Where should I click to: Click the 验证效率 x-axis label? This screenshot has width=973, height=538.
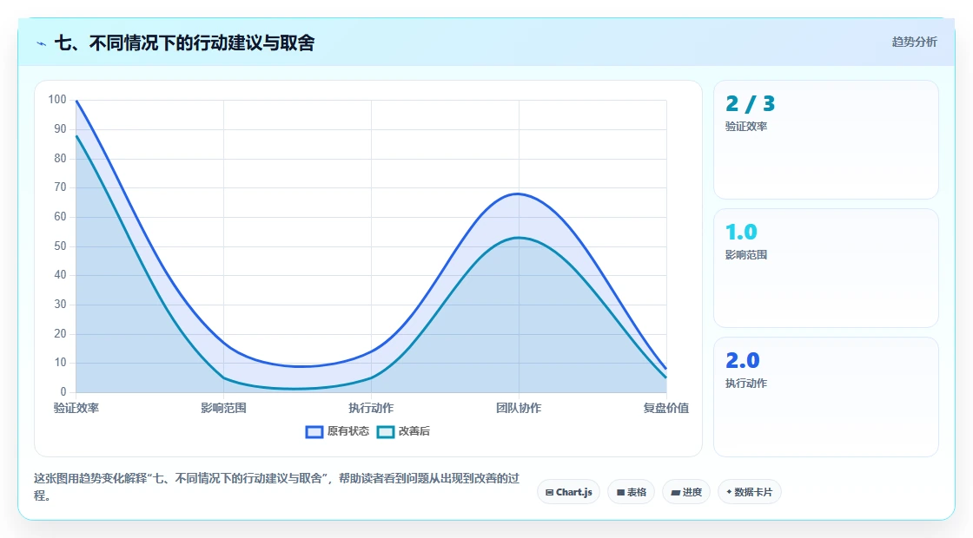[76, 408]
